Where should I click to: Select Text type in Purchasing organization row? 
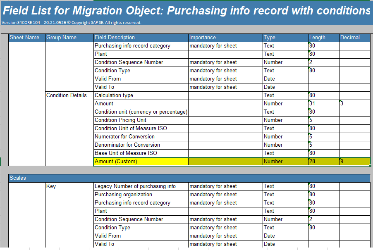point(285,195)
